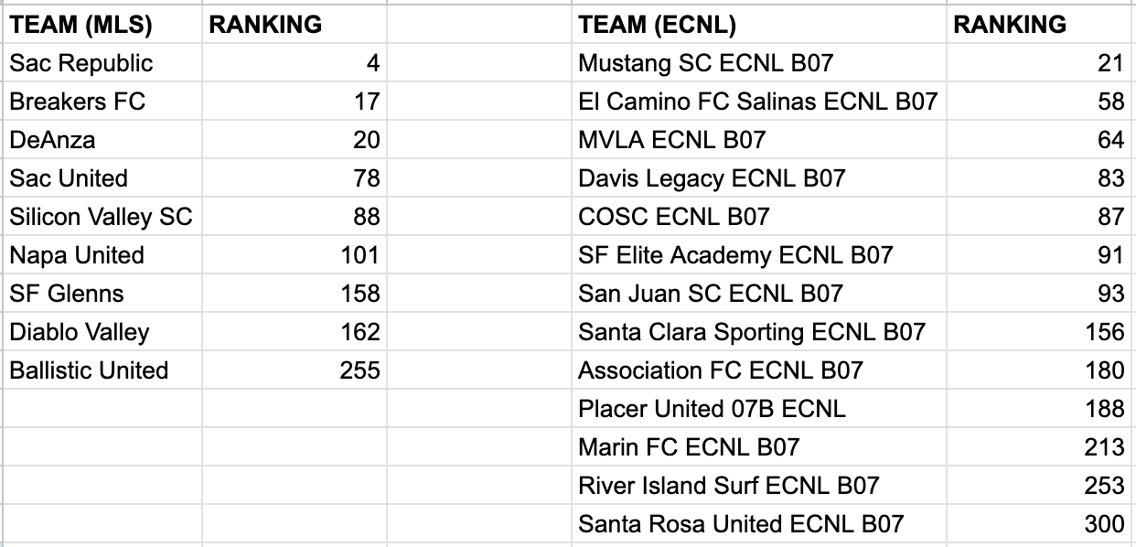Select the TEAM (MLS) header cell
1136x547 pixels.
tap(80, 25)
